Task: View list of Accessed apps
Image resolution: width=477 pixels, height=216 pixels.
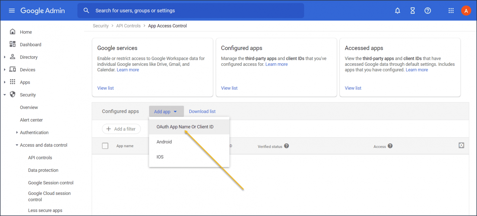Action: pos(353,88)
